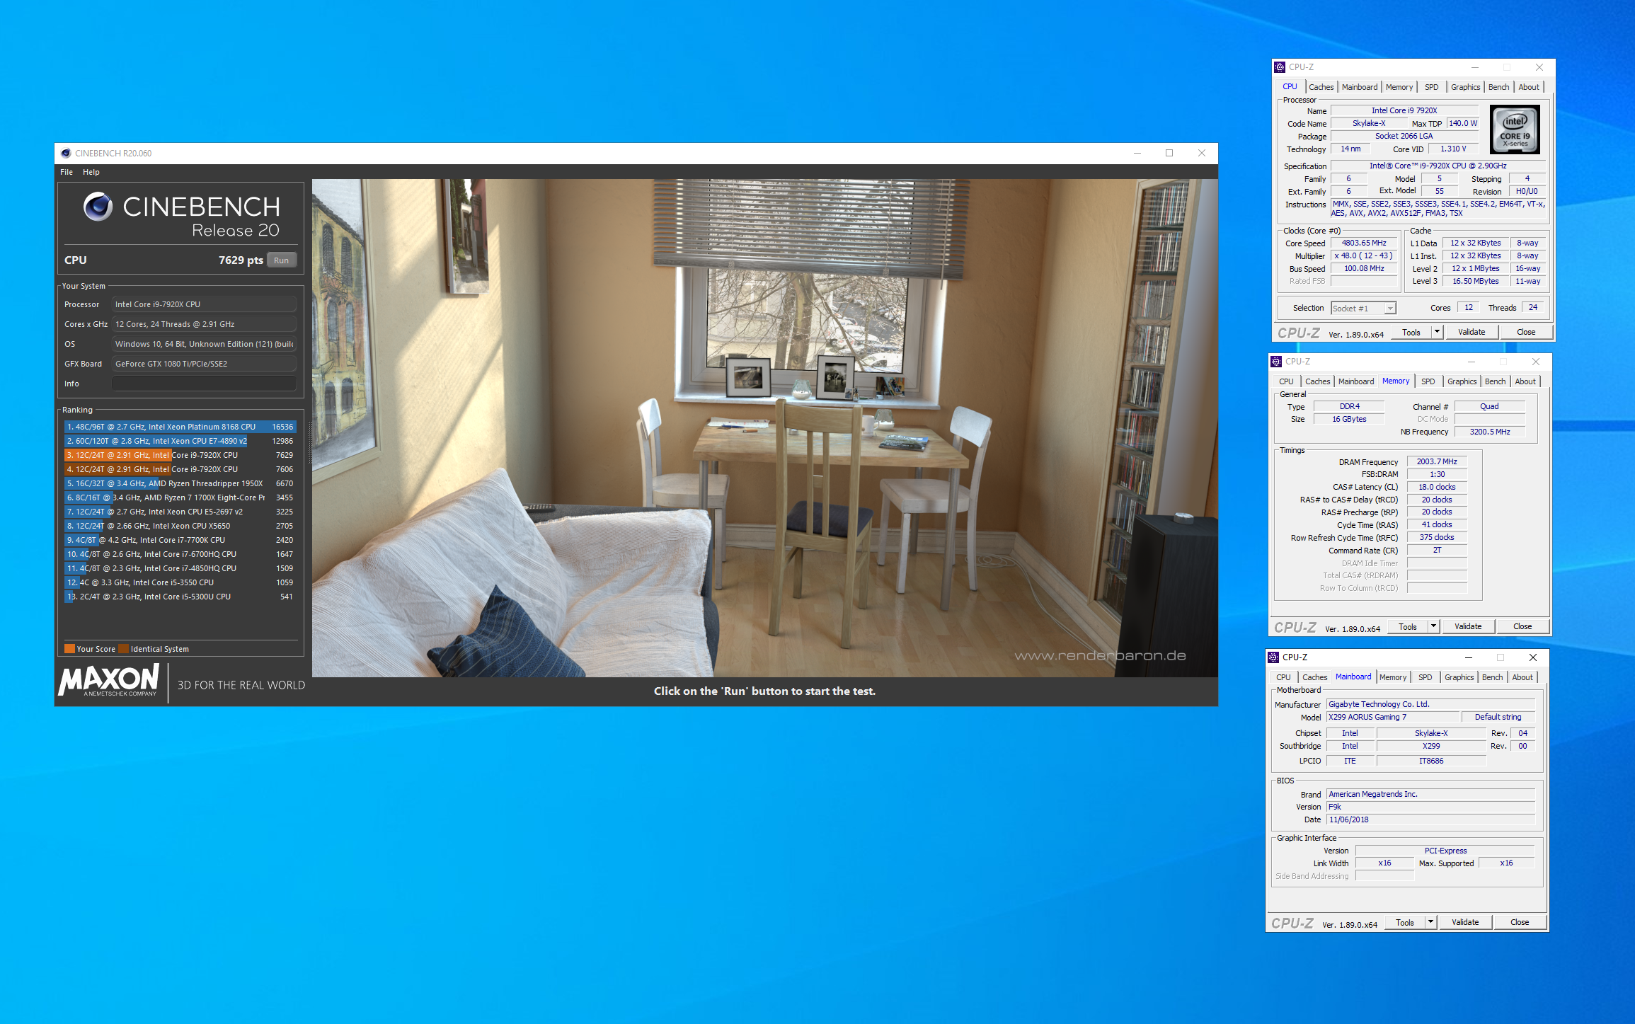
Task: Select ranking row Intel Core i5-5300U CPU
Action: [180, 597]
